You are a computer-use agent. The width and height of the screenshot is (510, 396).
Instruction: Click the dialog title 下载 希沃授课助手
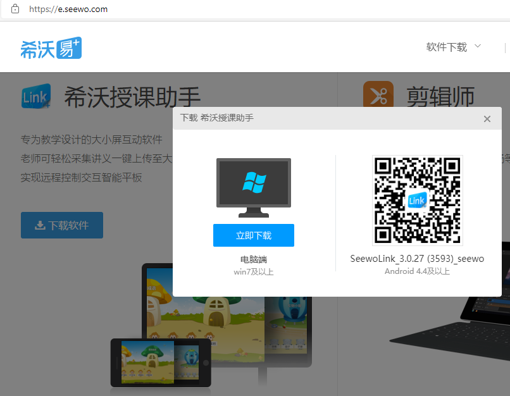[x=217, y=118]
